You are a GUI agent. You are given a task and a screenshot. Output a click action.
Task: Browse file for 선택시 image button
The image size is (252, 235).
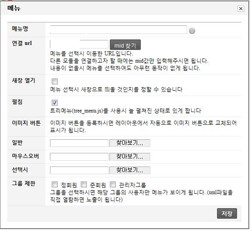point(130,170)
